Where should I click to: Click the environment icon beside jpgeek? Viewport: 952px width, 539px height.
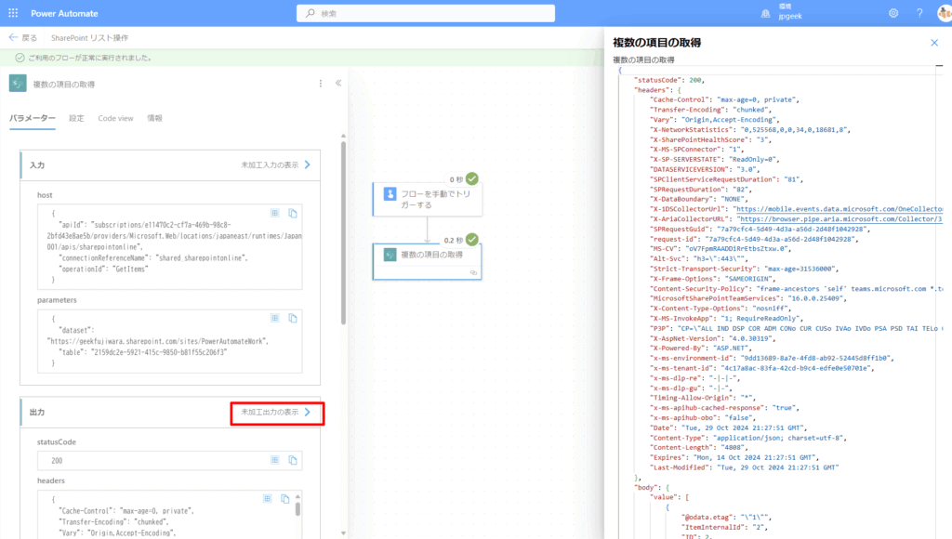[766, 13]
